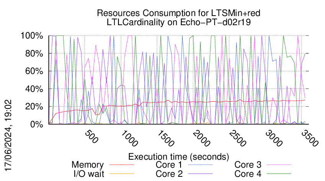Click the green Core 4 legend line sample
Viewport: 325px width, 181px height.
click(x=279, y=174)
